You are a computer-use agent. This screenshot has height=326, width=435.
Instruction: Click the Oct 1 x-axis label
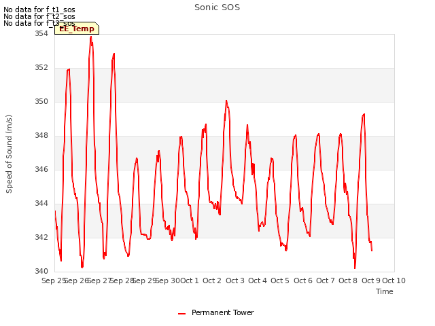pyautogui.click(x=190, y=280)
